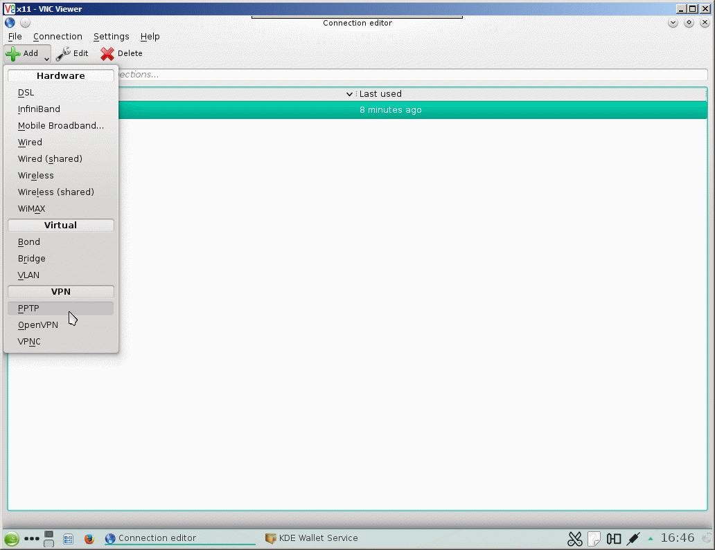This screenshot has height=550, width=715.
Task: Show hidden tray icons arrow
Action: click(651, 539)
